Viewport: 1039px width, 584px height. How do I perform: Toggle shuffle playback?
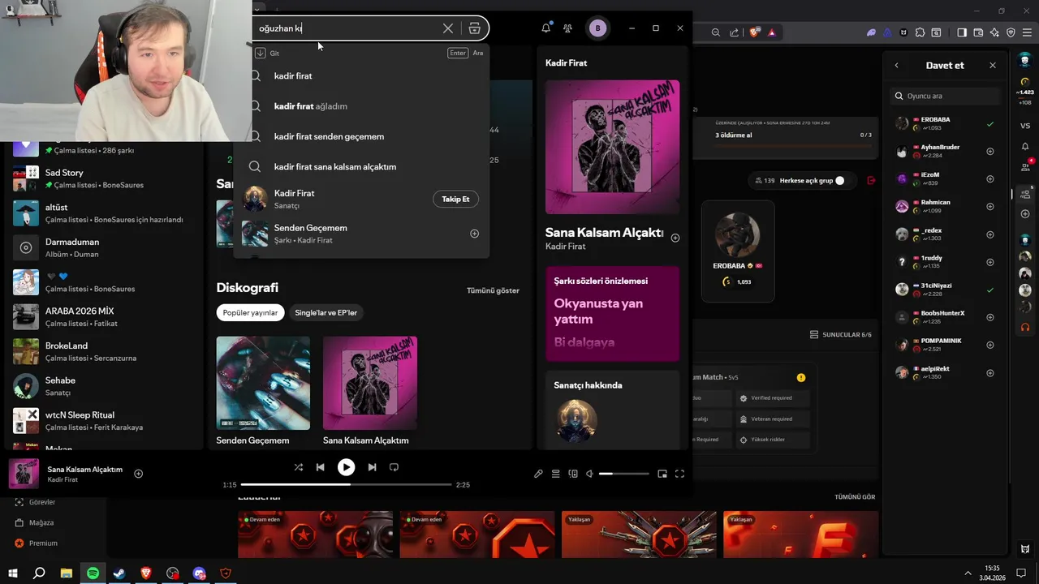[x=299, y=467]
